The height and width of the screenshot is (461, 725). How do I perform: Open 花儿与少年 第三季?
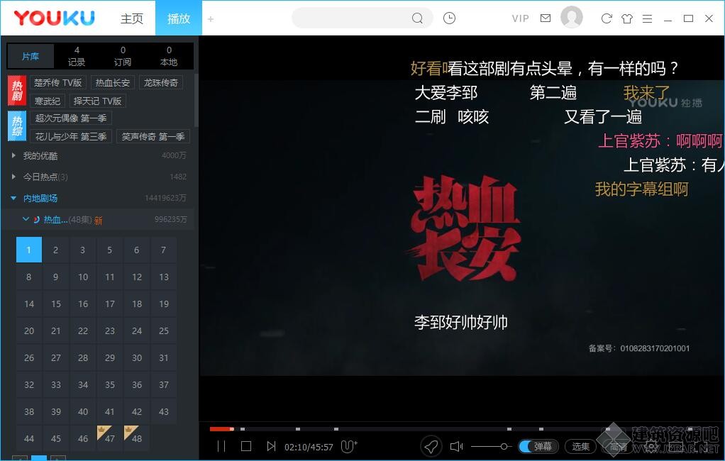click(x=71, y=136)
